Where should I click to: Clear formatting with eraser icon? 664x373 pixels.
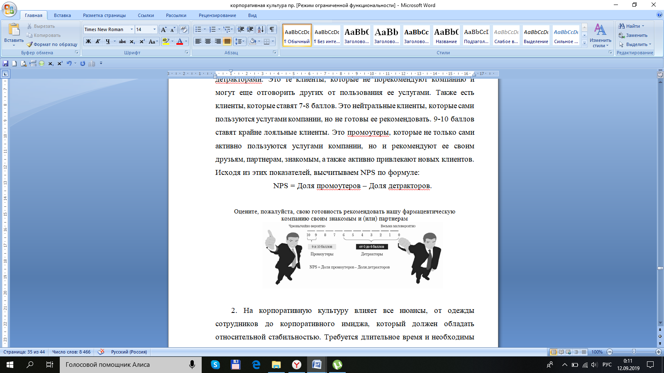[184, 29]
